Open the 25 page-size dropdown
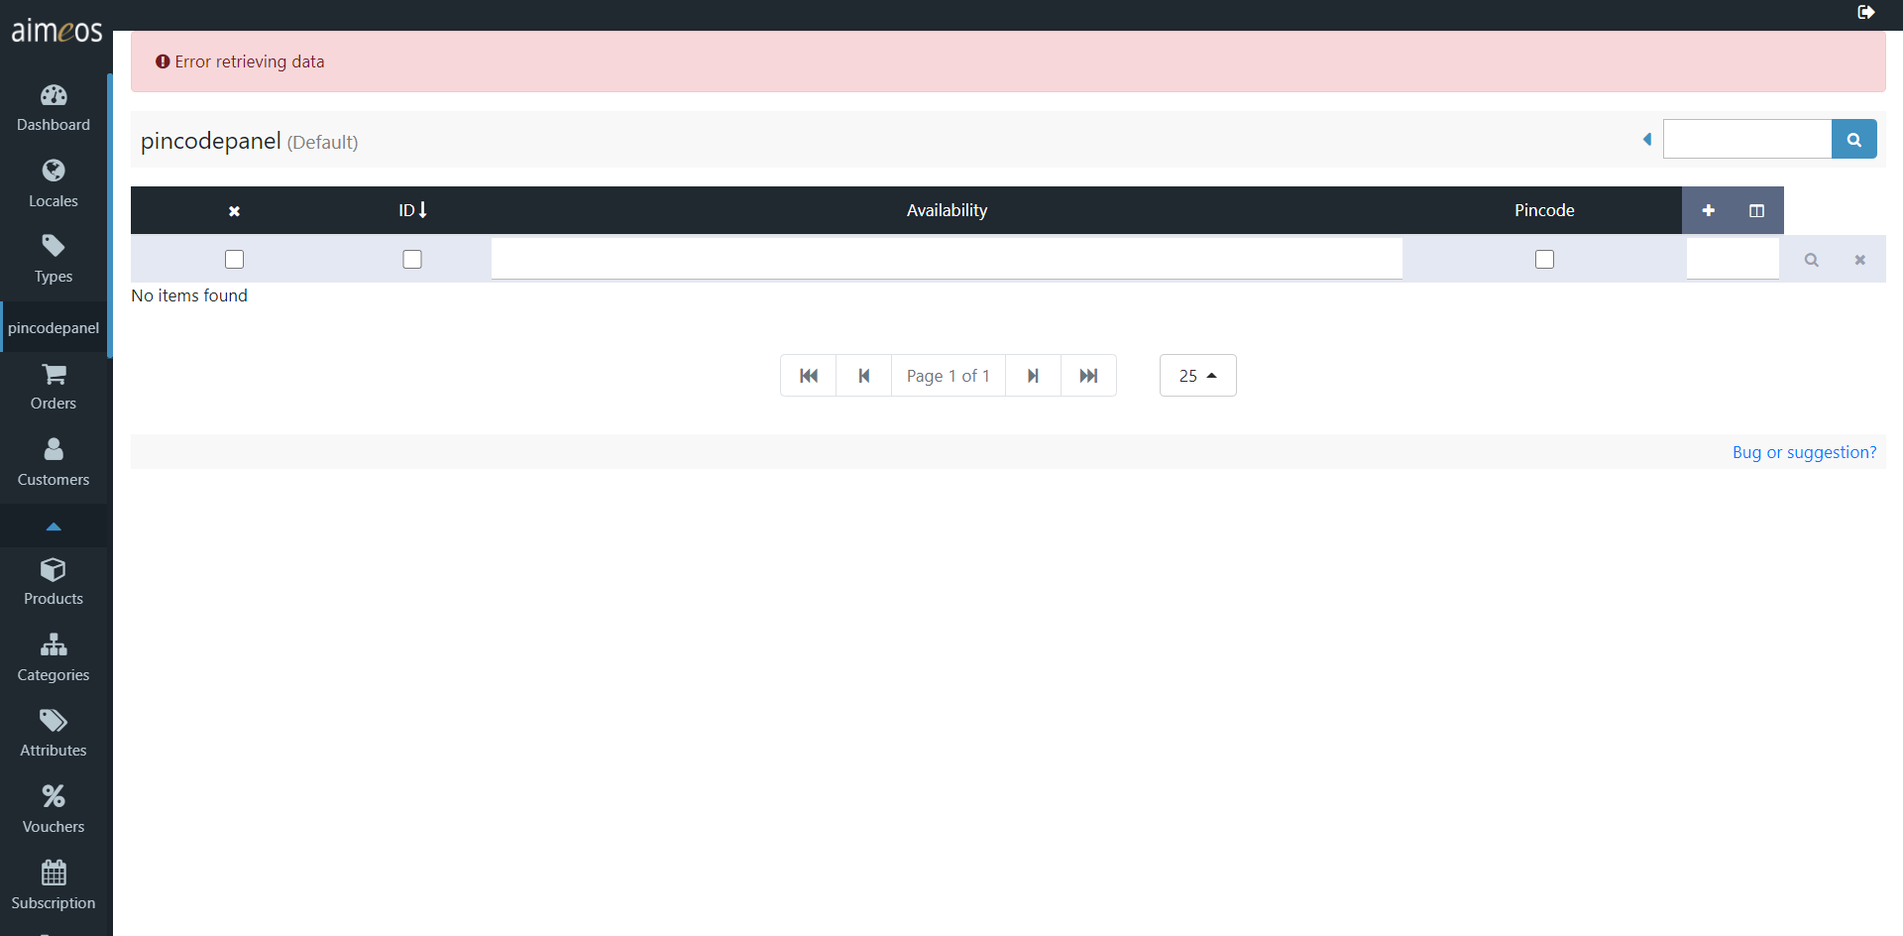The width and height of the screenshot is (1903, 936). pyautogui.click(x=1197, y=376)
